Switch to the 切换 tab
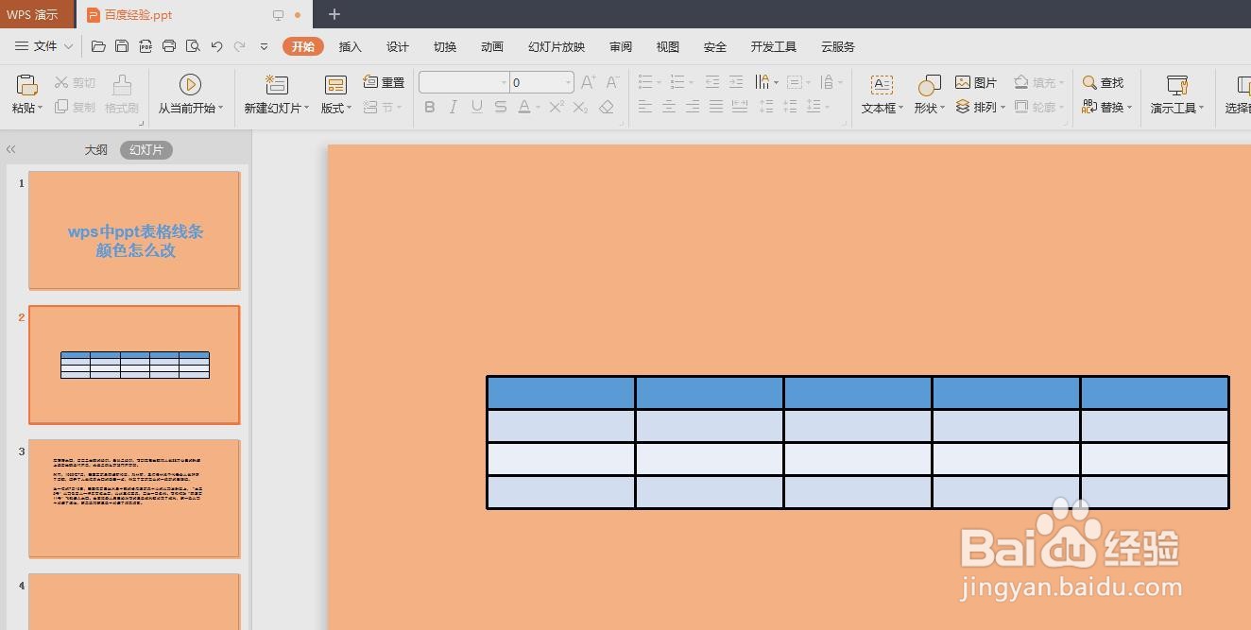Screen dimensions: 1251x630 click(445, 46)
